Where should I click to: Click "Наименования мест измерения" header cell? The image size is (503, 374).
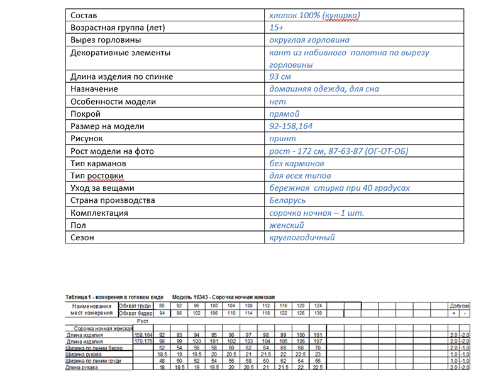[x=92, y=309]
